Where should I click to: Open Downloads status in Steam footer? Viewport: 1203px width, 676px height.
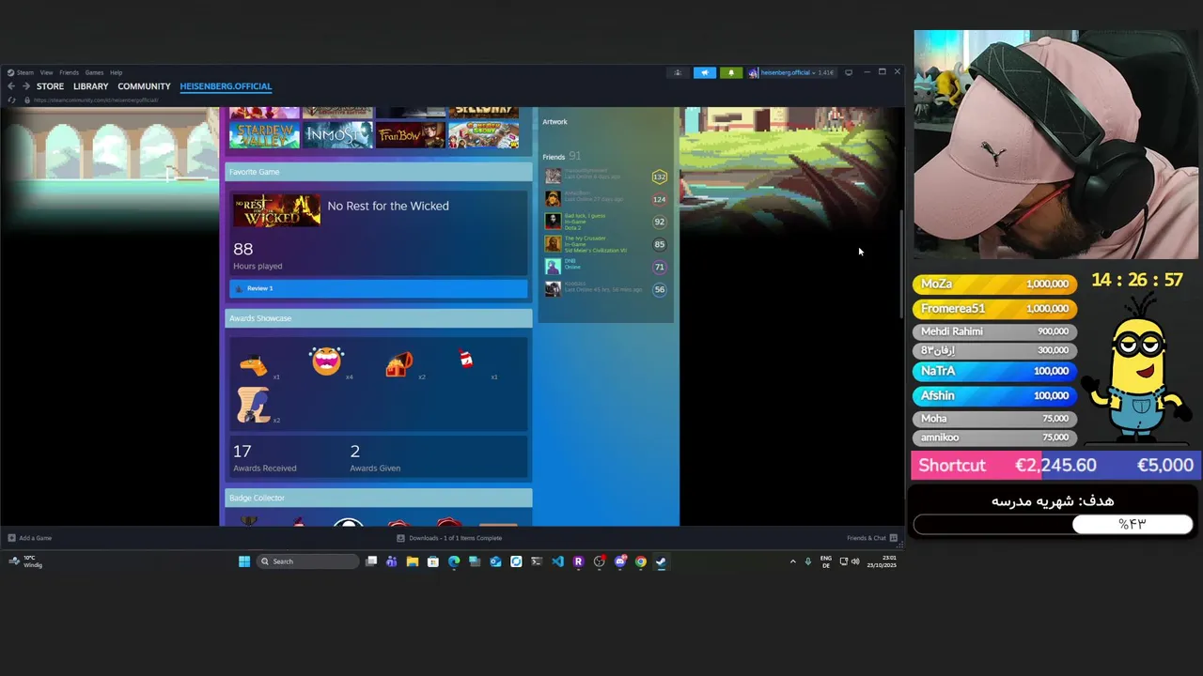coord(449,538)
